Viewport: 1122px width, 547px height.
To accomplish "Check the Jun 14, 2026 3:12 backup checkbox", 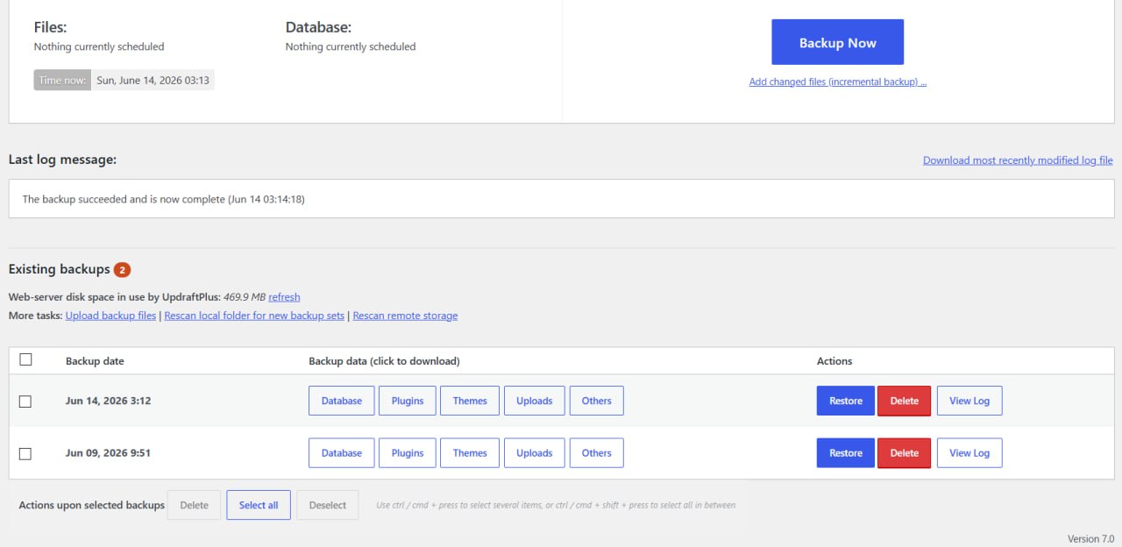I will tap(25, 401).
